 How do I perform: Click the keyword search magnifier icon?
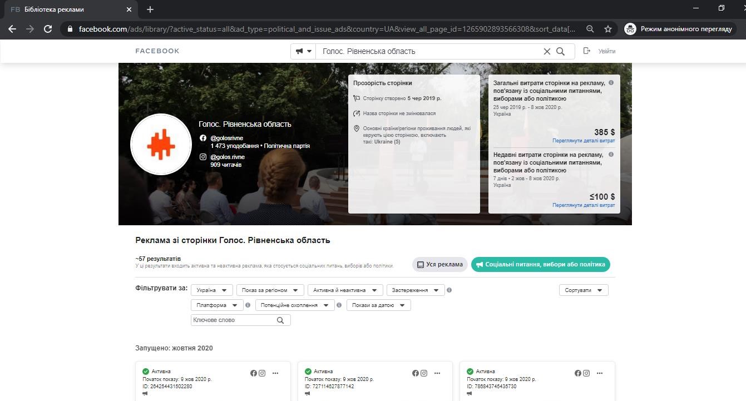(280, 320)
